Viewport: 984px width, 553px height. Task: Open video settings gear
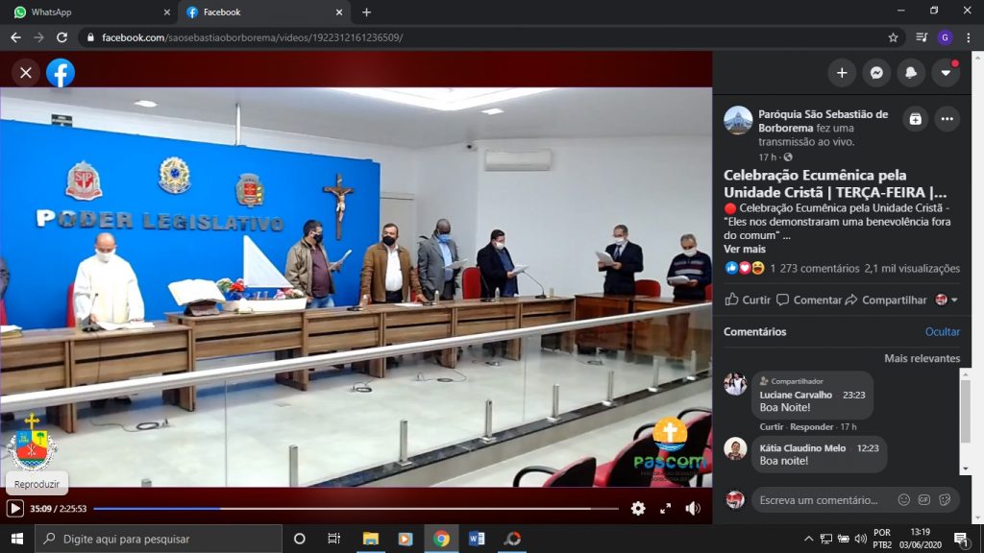point(638,509)
